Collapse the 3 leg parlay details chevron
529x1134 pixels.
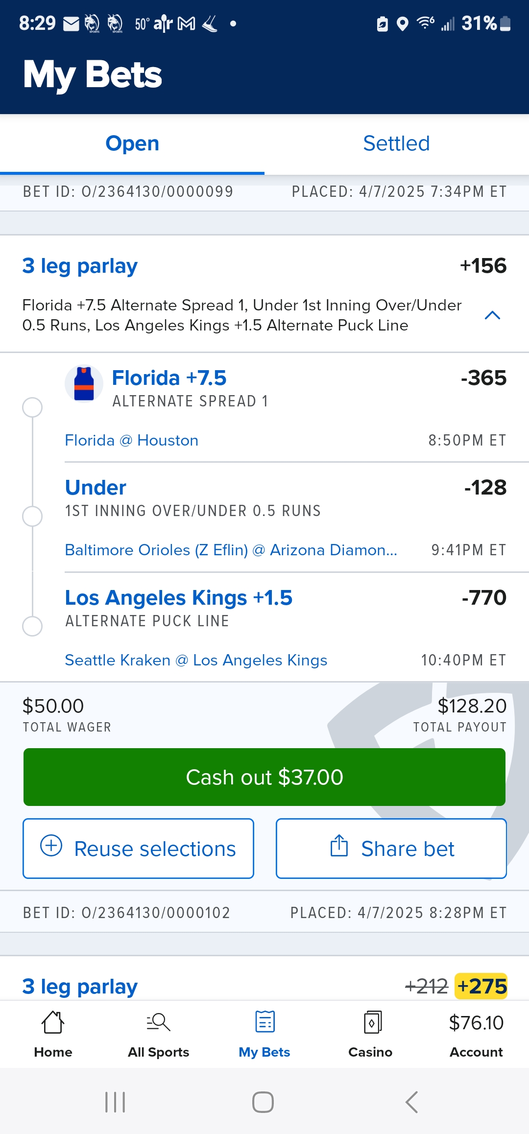coord(492,315)
